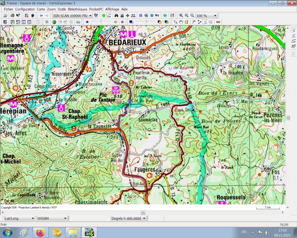The image size is (297, 238).
Task: Open the Windows Start button
Action: [x=8, y=232]
